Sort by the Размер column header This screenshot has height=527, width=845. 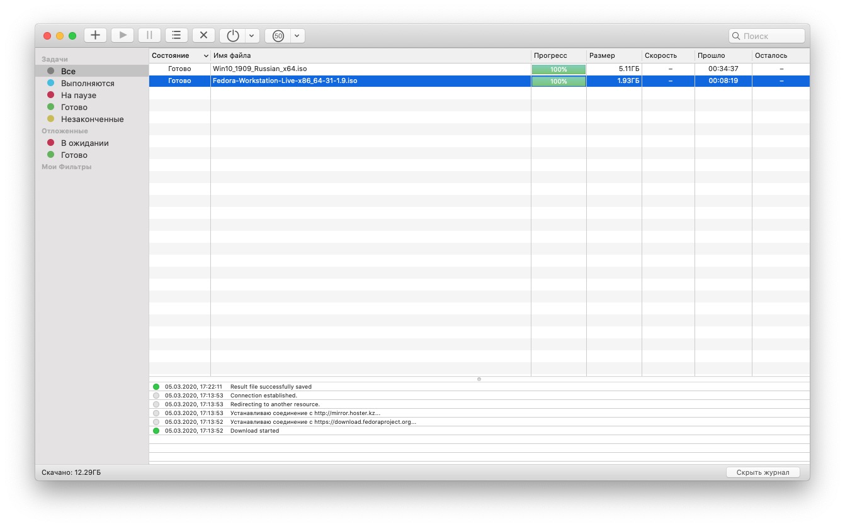click(x=613, y=55)
